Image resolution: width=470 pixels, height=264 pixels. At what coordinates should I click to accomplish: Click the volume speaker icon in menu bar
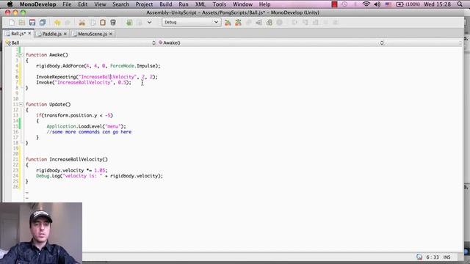pyautogui.click(x=377, y=4)
